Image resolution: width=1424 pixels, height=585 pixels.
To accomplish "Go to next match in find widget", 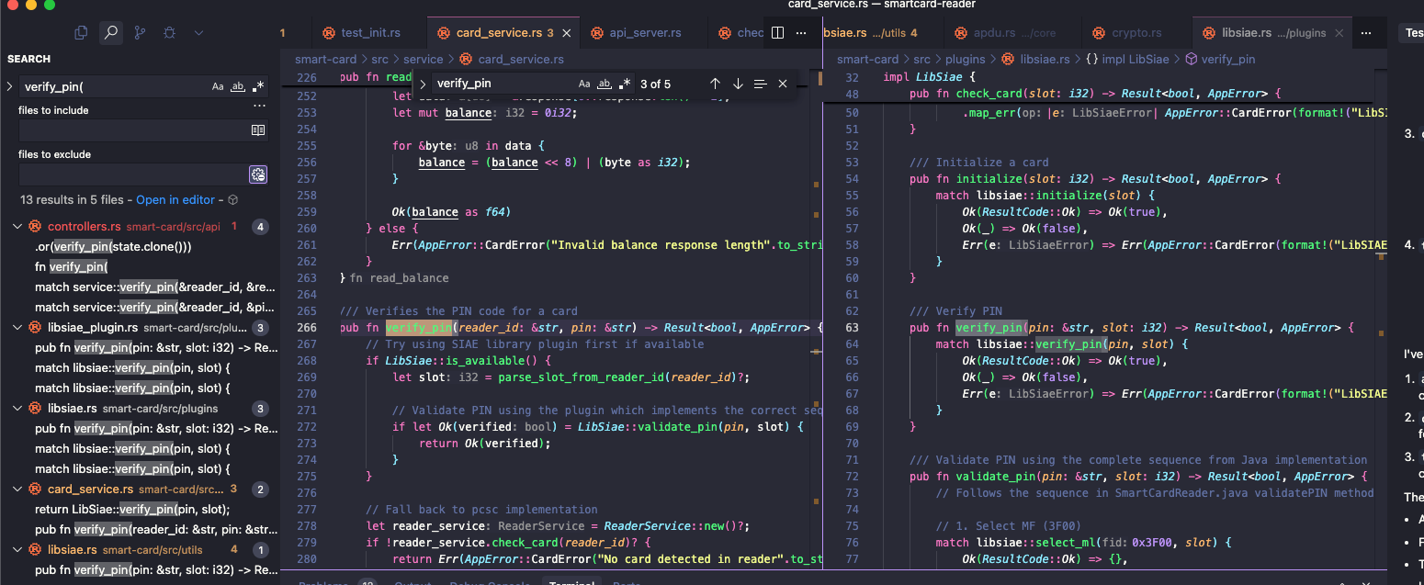I will (x=738, y=84).
